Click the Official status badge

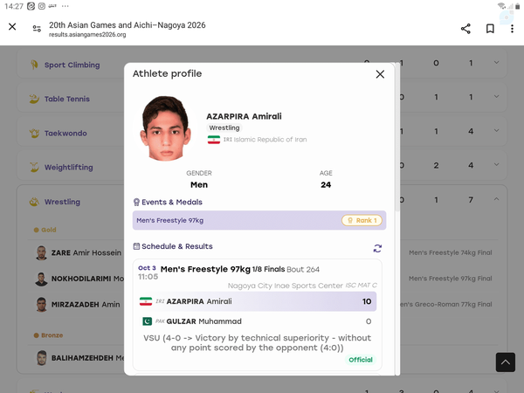(361, 360)
